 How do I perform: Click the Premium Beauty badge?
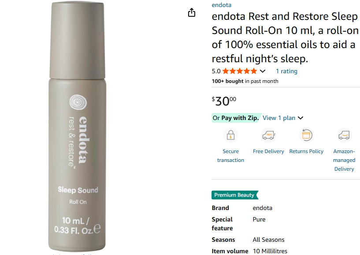tap(235, 195)
